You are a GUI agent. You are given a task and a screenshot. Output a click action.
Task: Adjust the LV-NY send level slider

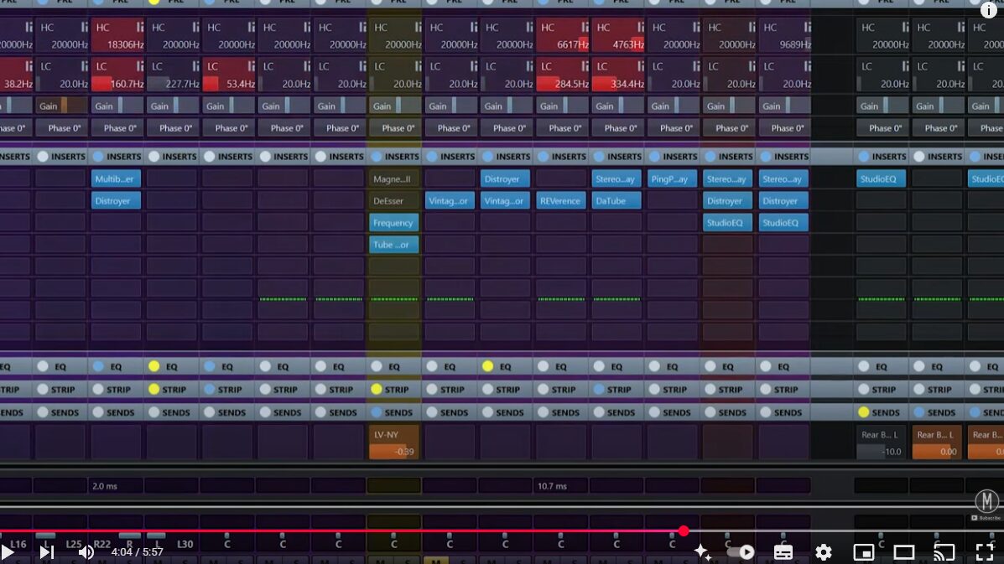[x=393, y=451]
